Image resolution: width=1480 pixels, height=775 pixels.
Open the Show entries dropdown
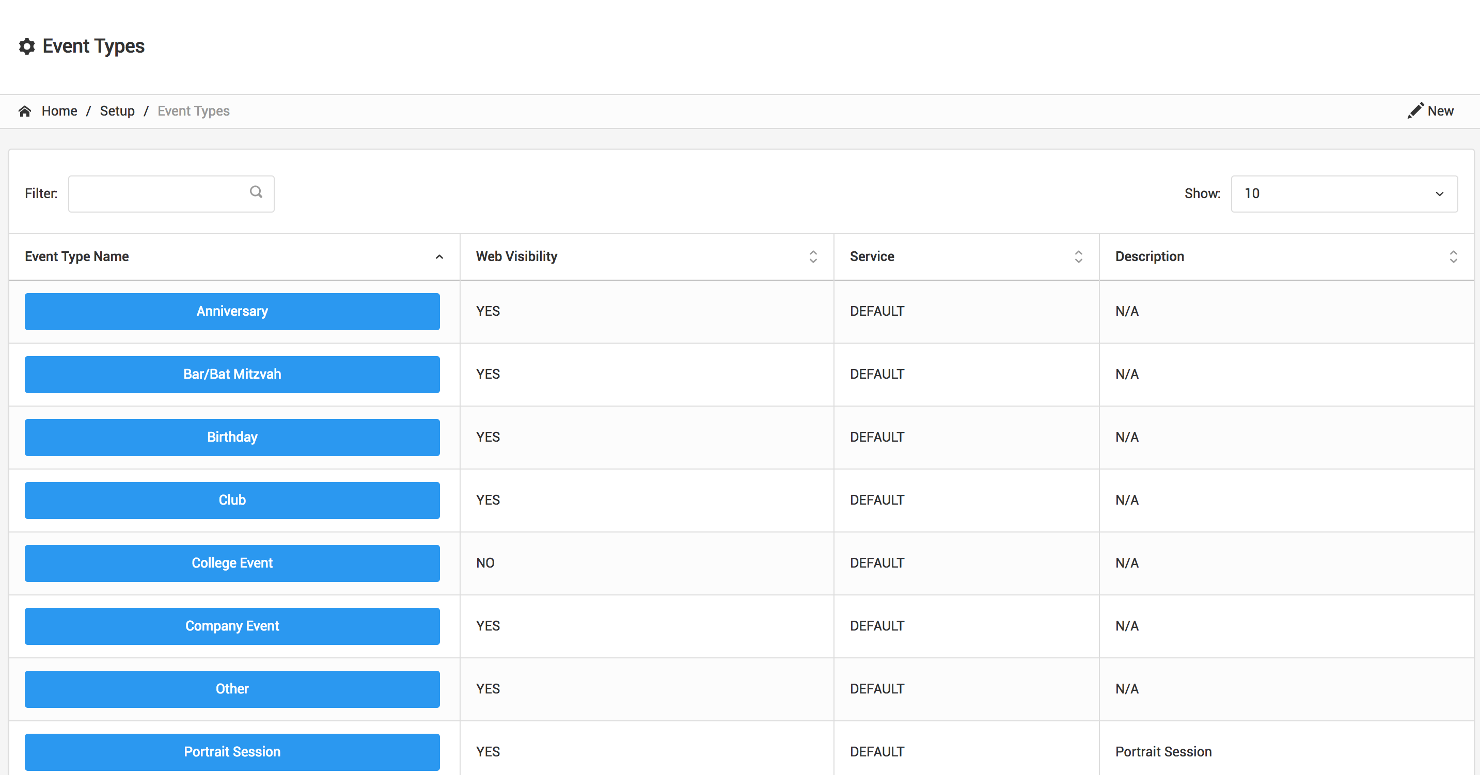coord(1344,194)
